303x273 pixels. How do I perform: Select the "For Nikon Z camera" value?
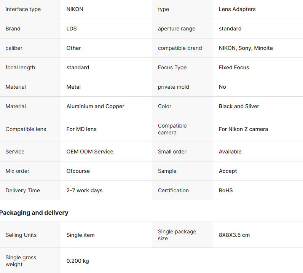tap(243, 129)
